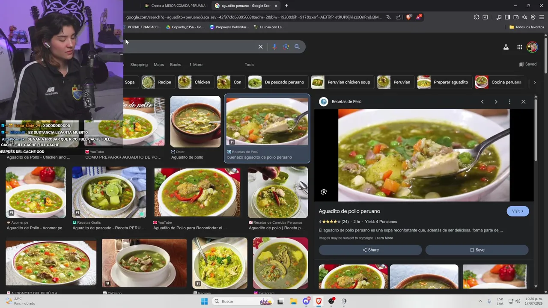The height and width of the screenshot is (308, 548).
Task: Select the Preparar aguadito filter chip
Action: pyautogui.click(x=444, y=82)
